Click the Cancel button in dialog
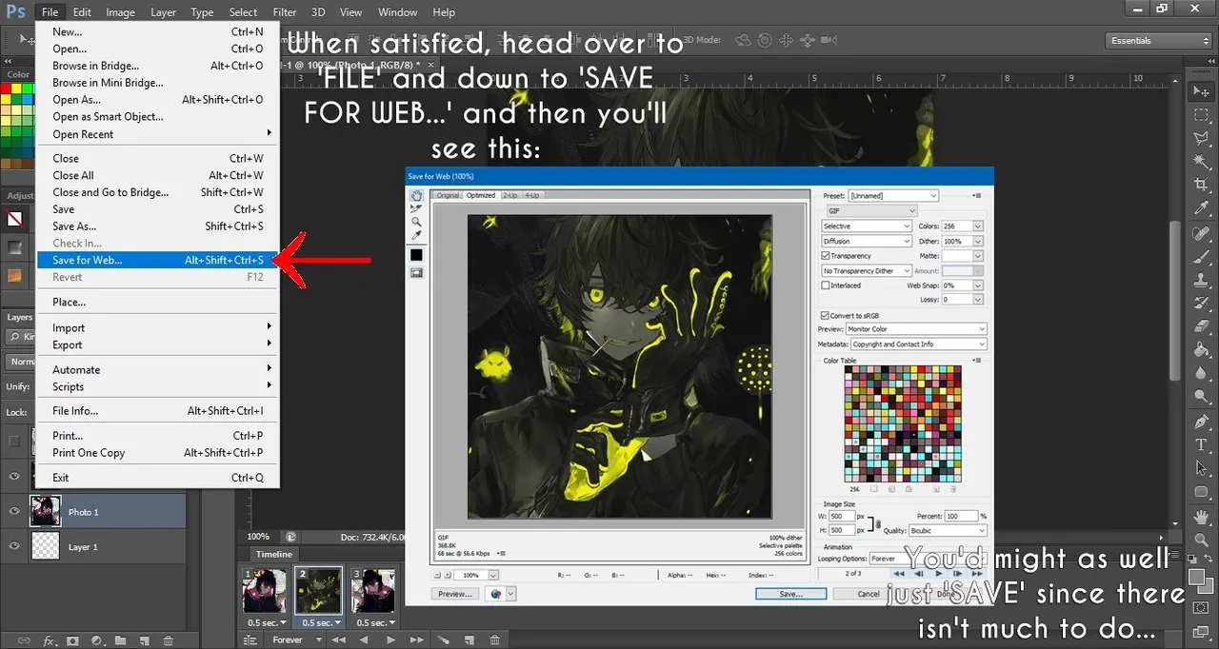This screenshot has width=1219, height=649. coord(869,594)
